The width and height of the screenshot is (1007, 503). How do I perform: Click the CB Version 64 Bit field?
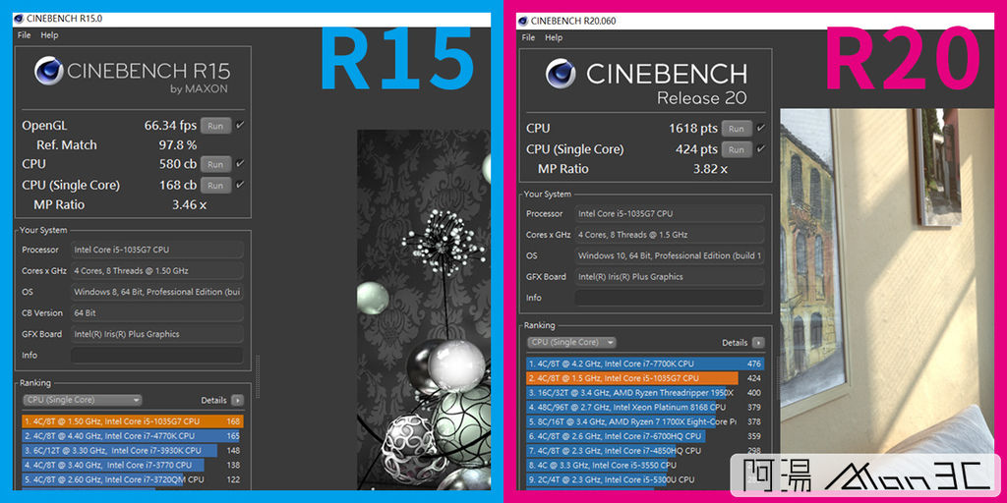tap(157, 313)
